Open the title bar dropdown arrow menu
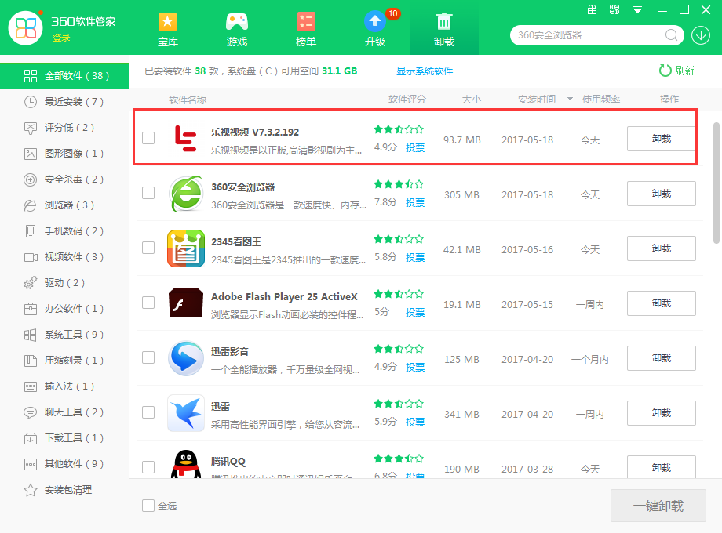This screenshot has height=533, width=722. point(636,10)
